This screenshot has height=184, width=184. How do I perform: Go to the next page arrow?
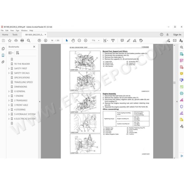tap(45, 40)
